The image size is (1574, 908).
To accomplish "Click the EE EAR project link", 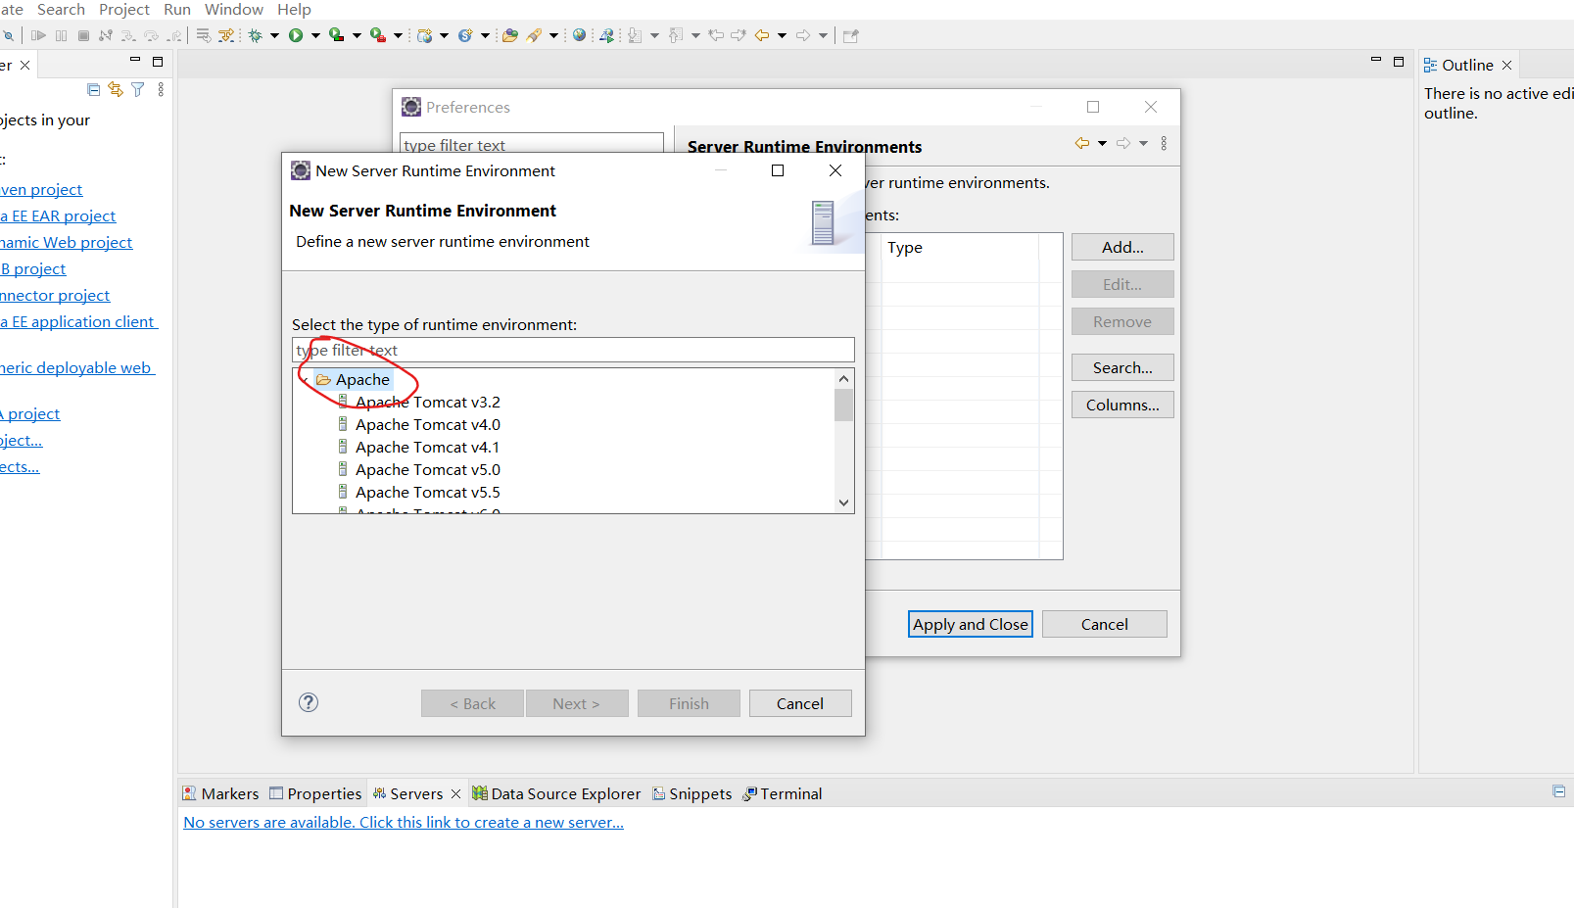I will (x=58, y=215).
